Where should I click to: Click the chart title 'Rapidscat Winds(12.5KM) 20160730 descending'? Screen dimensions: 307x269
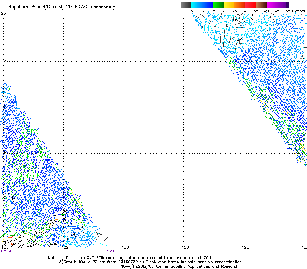[62, 7]
